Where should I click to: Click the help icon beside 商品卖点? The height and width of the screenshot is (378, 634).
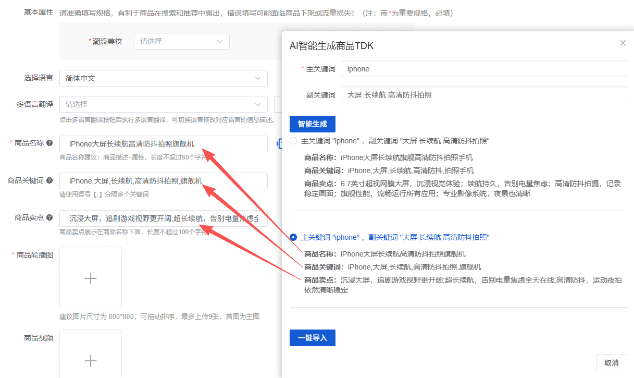pyautogui.click(x=49, y=217)
